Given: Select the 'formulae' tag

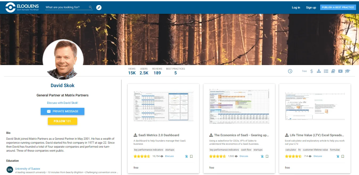Looking at the screenshot, I should [335, 150].
